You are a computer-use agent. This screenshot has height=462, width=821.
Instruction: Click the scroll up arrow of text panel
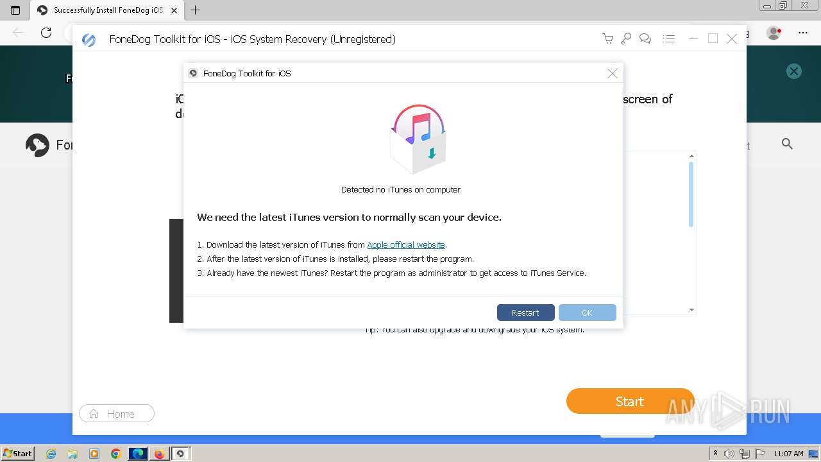click(x=691, y=156)
